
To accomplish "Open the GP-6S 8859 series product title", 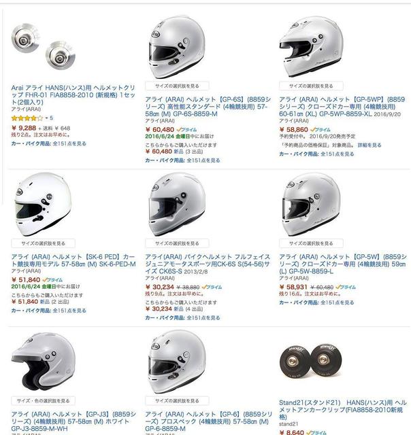I will [208, 107].
